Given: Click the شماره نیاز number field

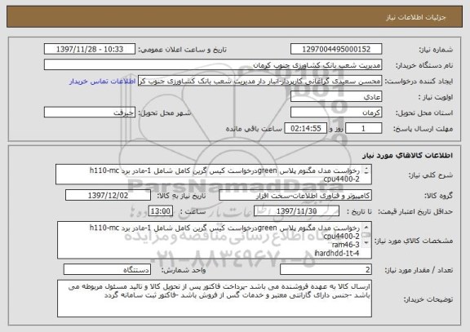Looking at the screenshot, I should coord(336,49).
